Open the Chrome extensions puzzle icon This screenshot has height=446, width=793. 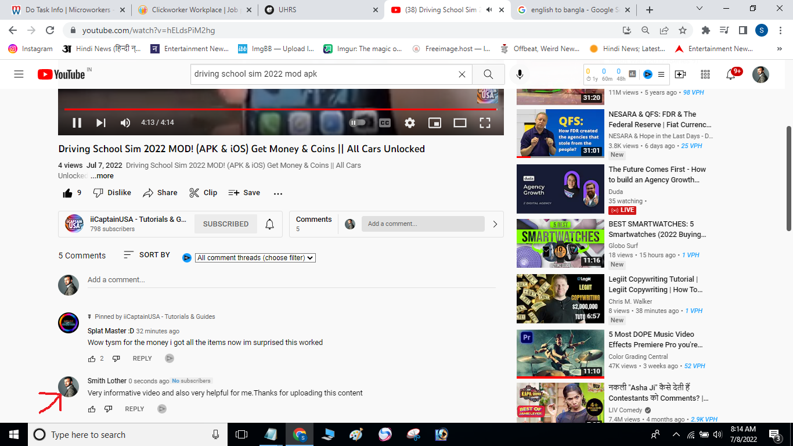point(706,30)
